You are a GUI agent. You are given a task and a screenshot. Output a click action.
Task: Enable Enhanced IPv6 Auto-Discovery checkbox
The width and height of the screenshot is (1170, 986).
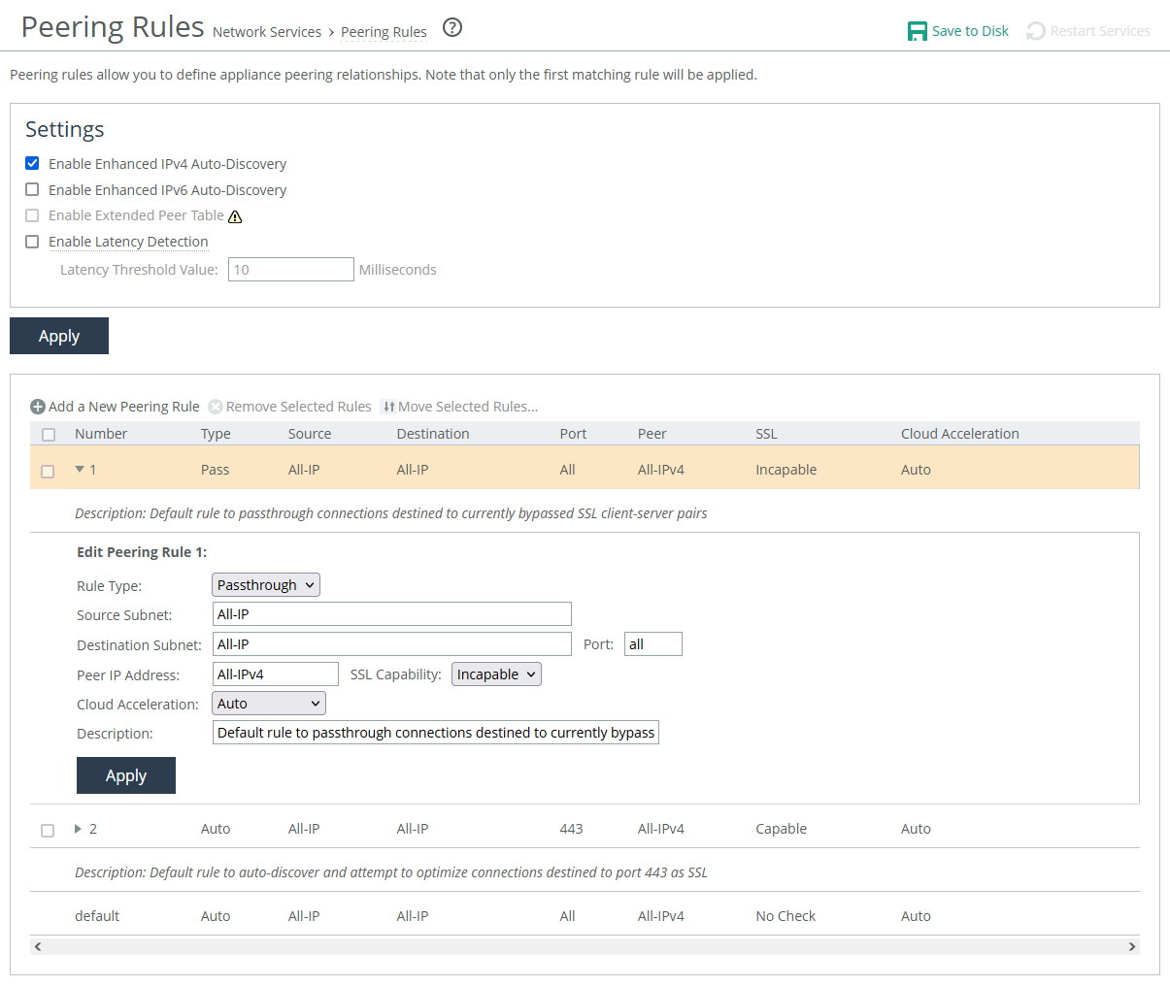[x=32, y=189]
